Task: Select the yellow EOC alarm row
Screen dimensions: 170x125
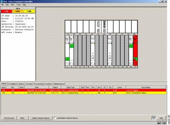Action: (x=83, y=93)
